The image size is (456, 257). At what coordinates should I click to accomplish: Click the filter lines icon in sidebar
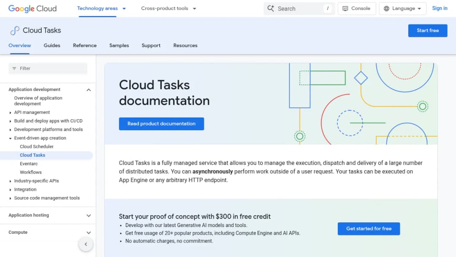click(14, 68)
